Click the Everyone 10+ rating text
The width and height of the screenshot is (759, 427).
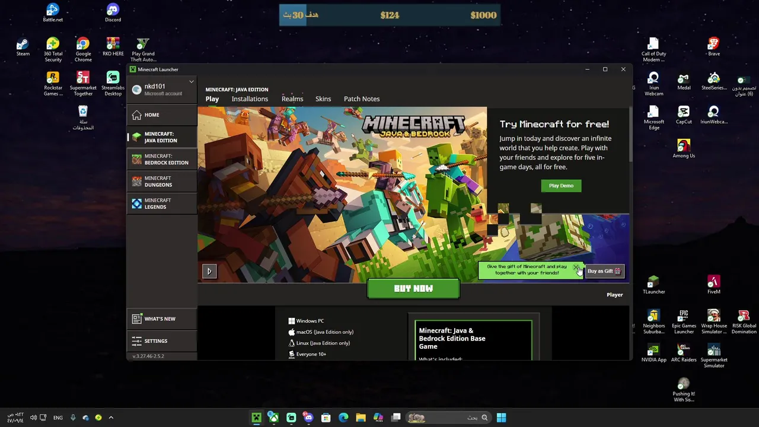tap(311, 354)
